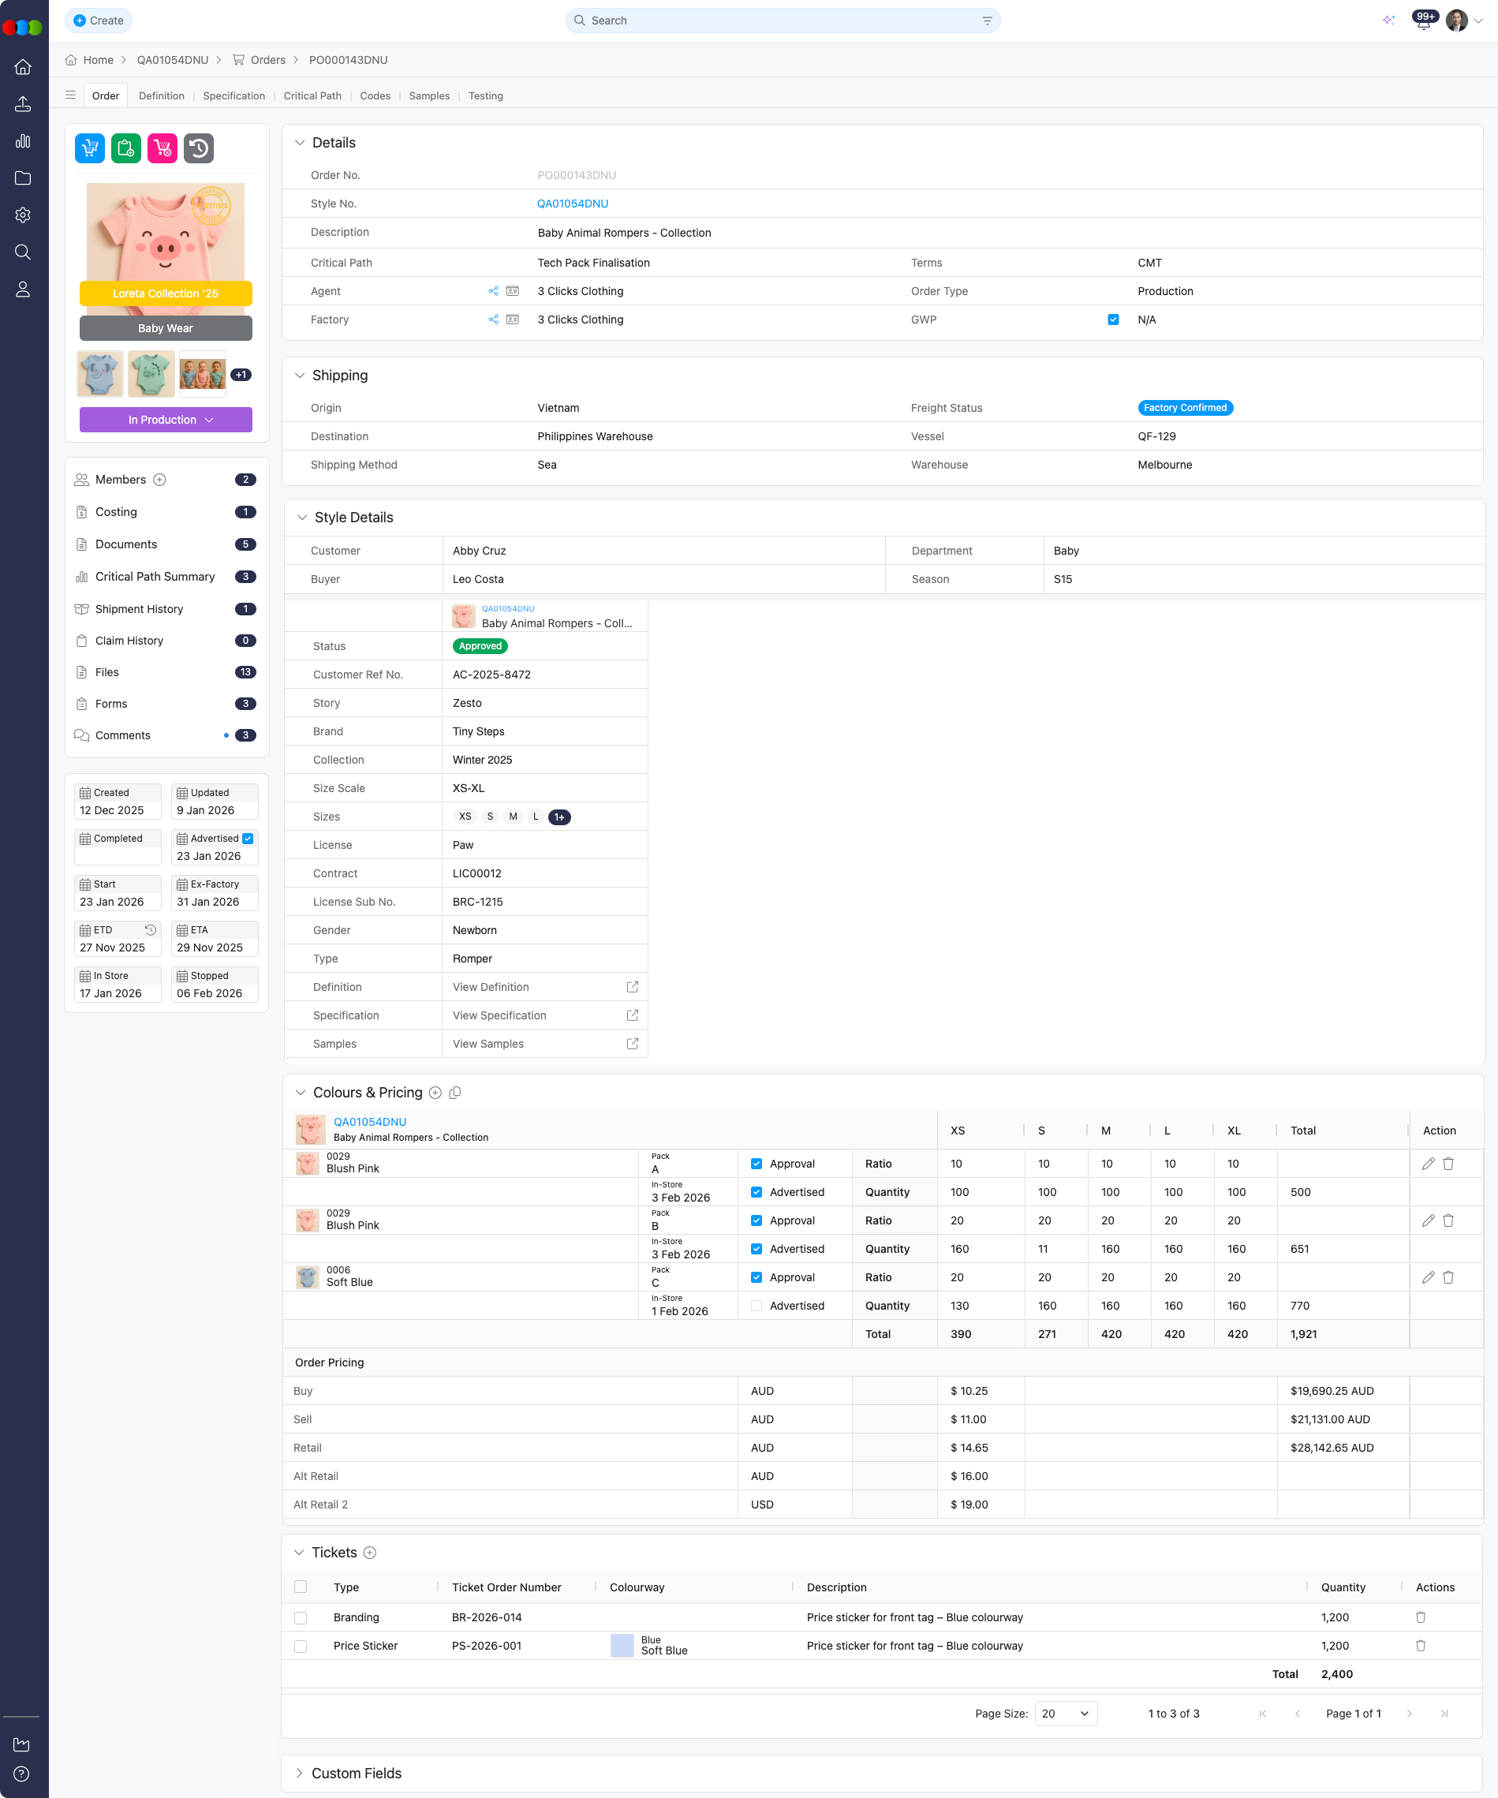This screenshot has width=1498, height=1798.
Task: Select the blue add-to-cart icon
Action: click(x=89, y=148)
